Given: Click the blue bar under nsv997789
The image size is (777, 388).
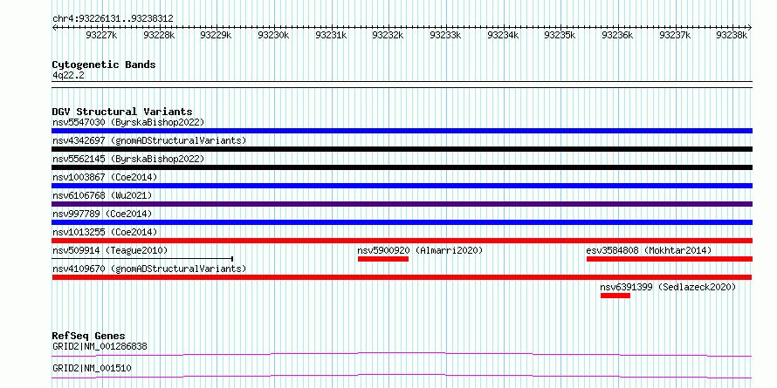Looking at the screenshot, I should click(x=402, y=222).
